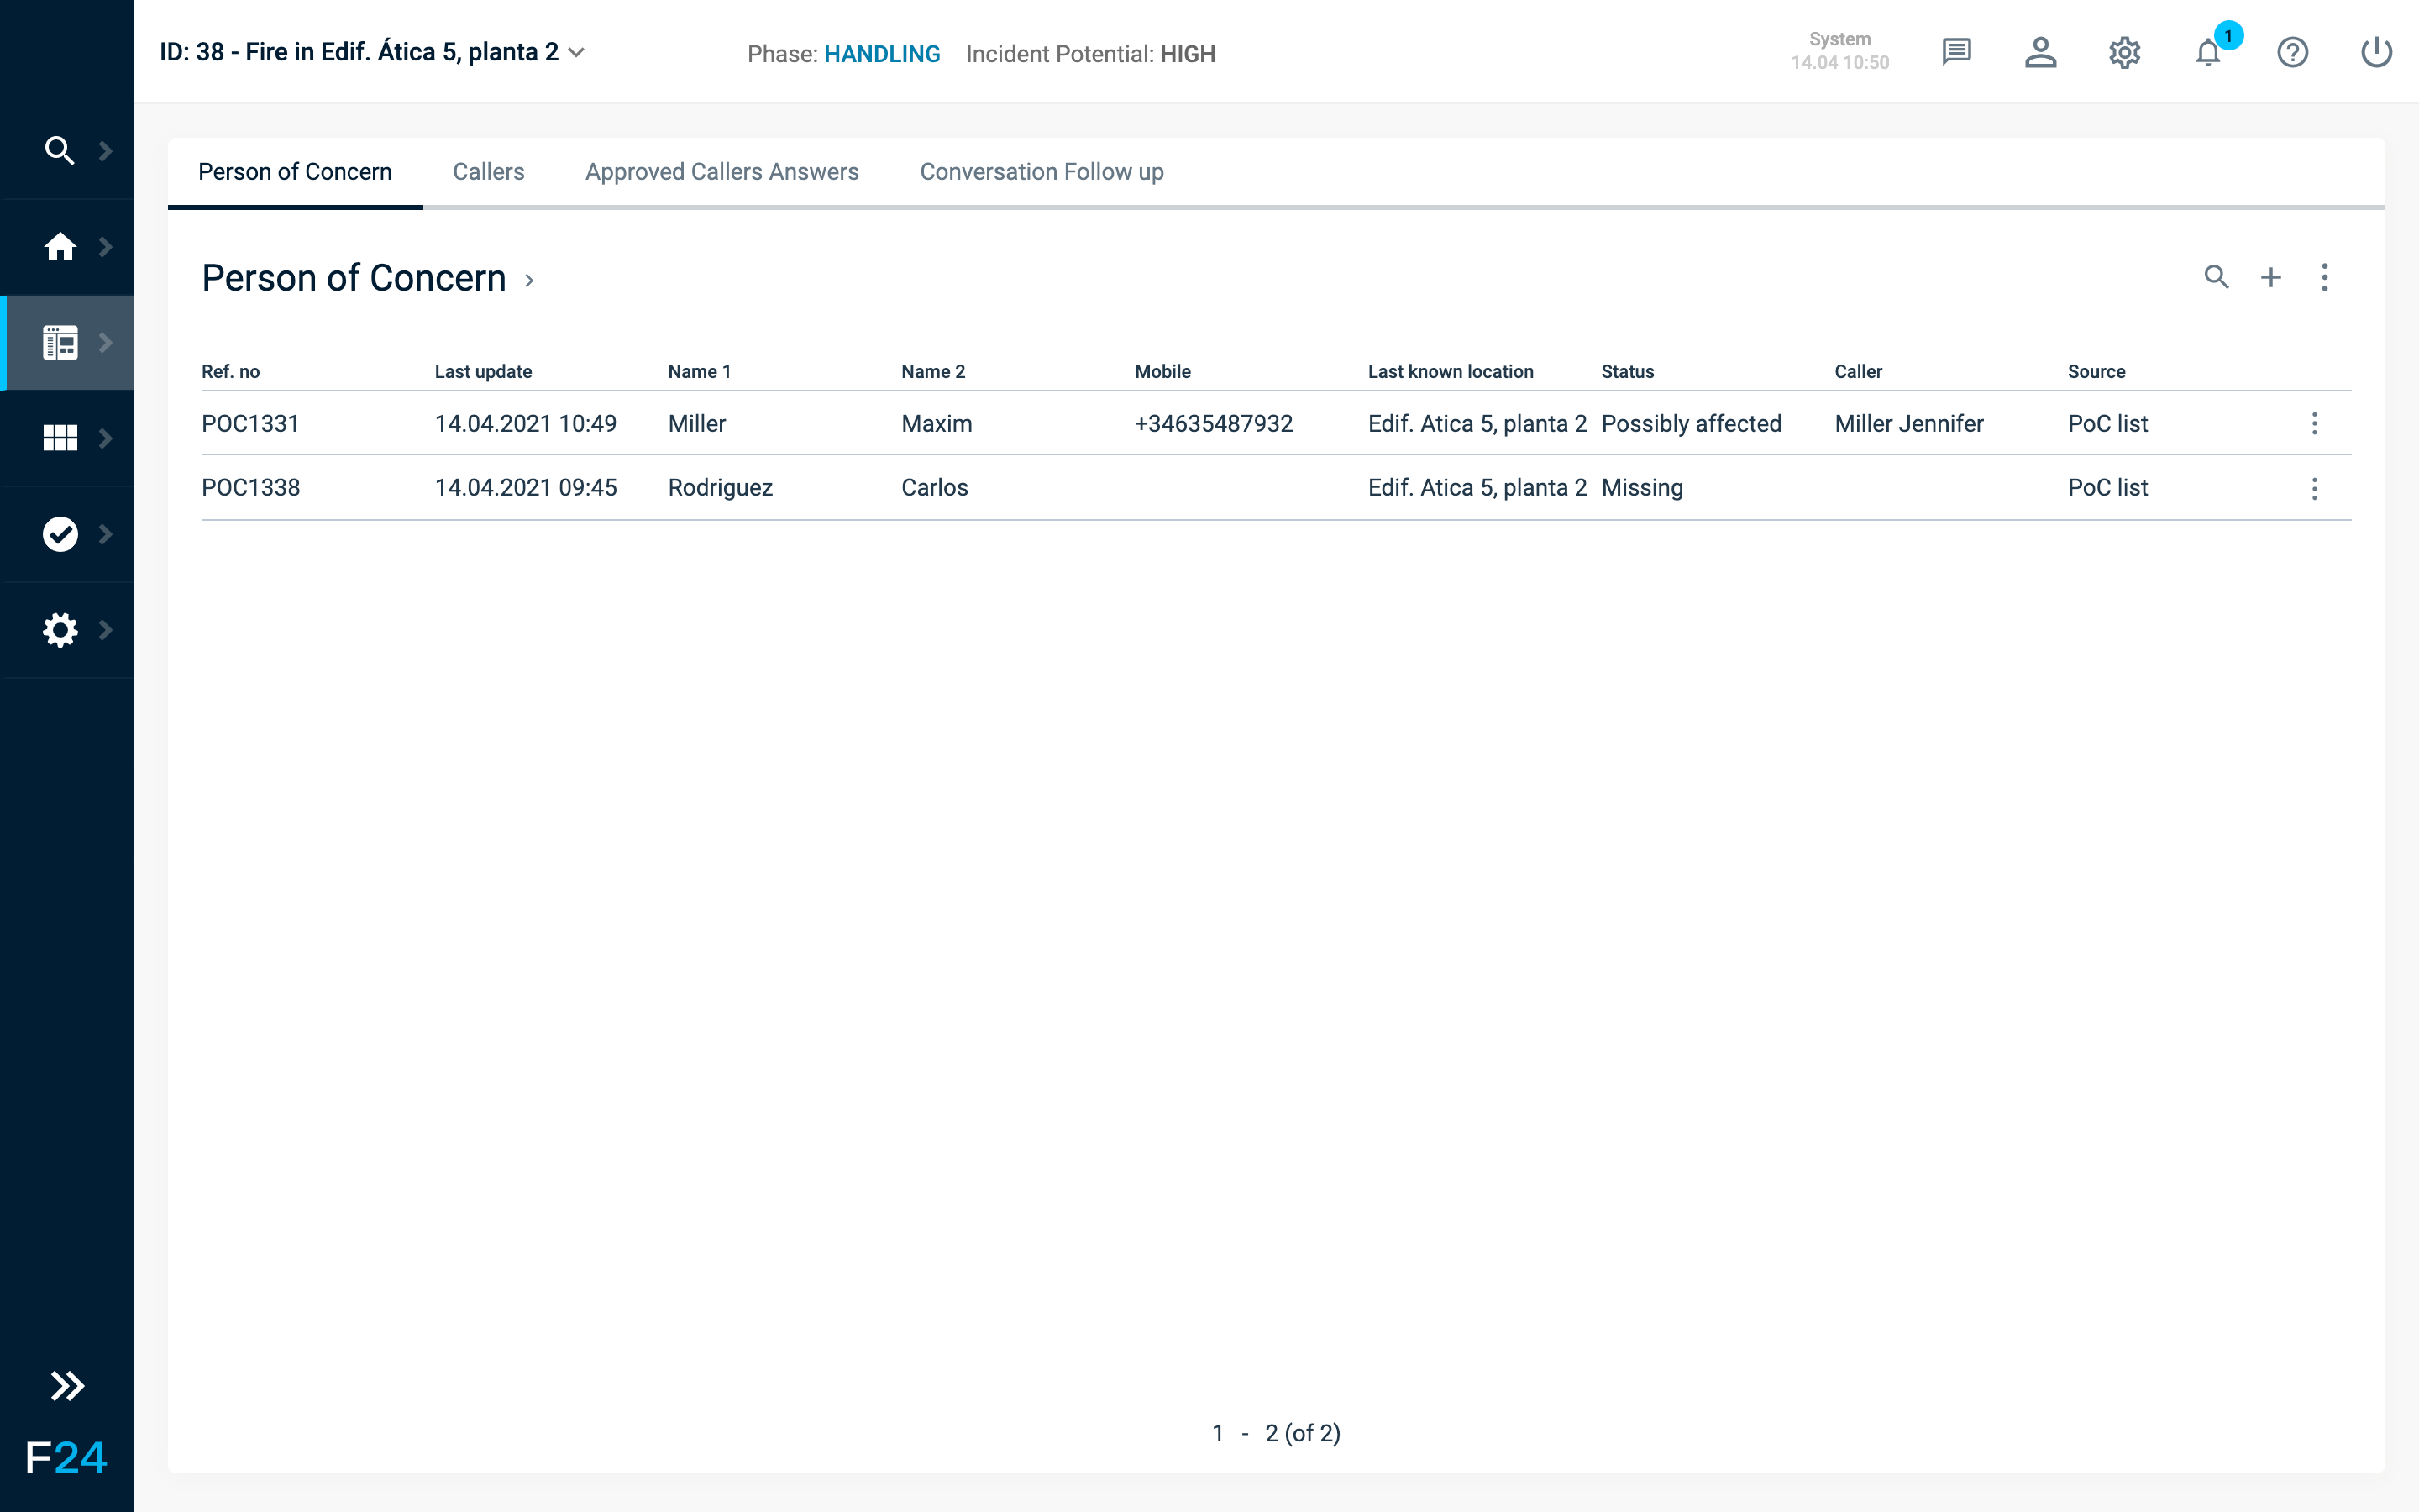Search the Person of Concern list
Image resolution: width=2419 pixels, height=1512 pixels.
pyautogui.click(x=2216, y=277)
